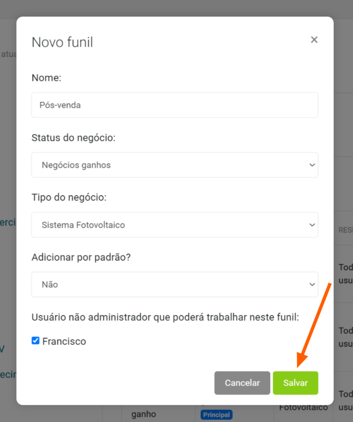Expand the dropdown currently set to Não
Image resolution: width=353 pixels, height=422 pixels.
175,284
